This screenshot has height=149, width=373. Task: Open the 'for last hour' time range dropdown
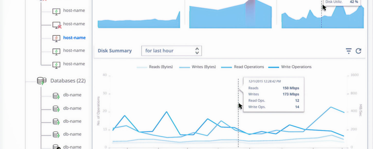(172, 51)
